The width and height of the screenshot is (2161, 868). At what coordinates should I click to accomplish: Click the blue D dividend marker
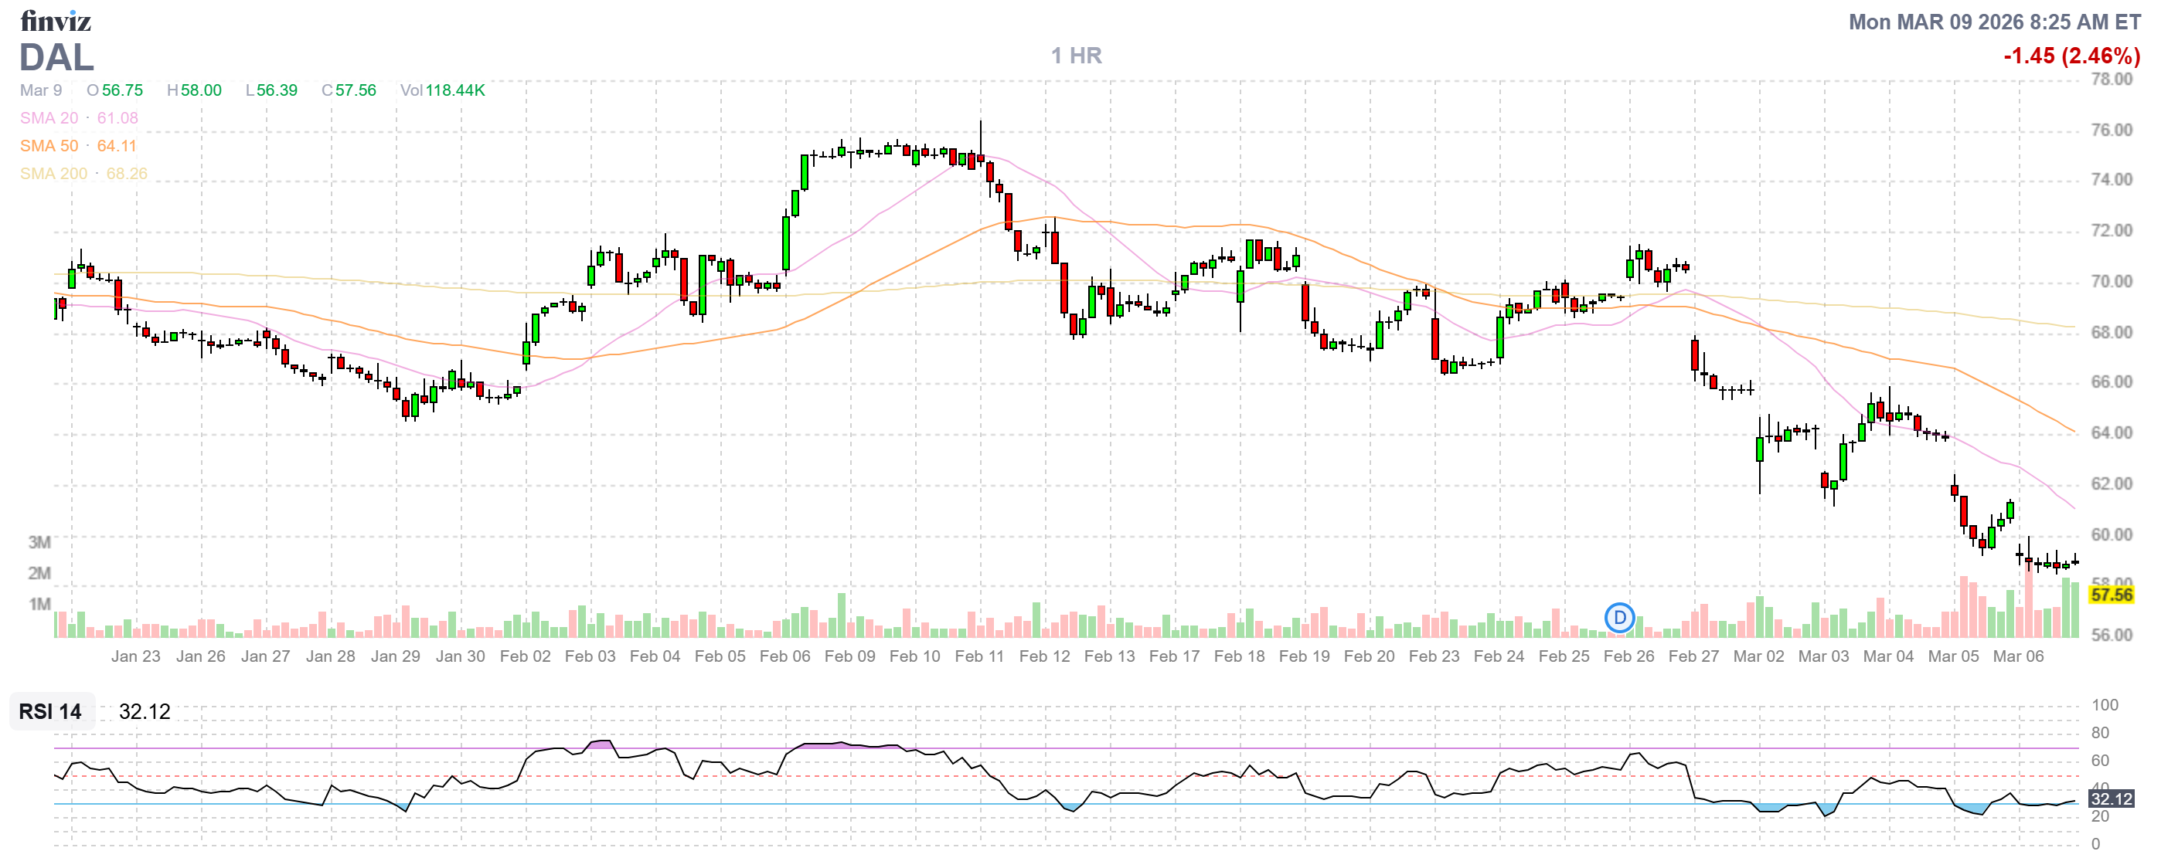(1619, 619)
